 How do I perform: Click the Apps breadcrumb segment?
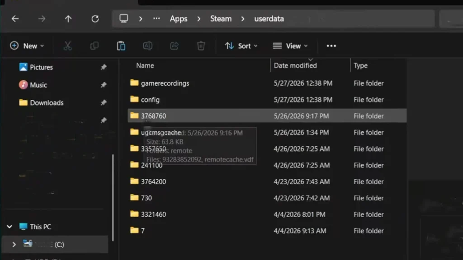(178, 19)
